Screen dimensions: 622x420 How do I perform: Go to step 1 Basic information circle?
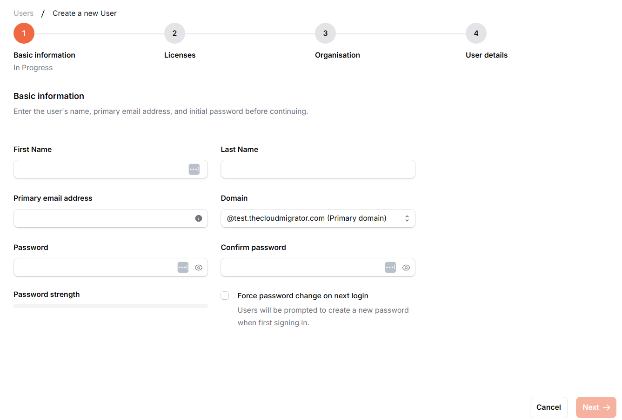click(x=24, y=33)
